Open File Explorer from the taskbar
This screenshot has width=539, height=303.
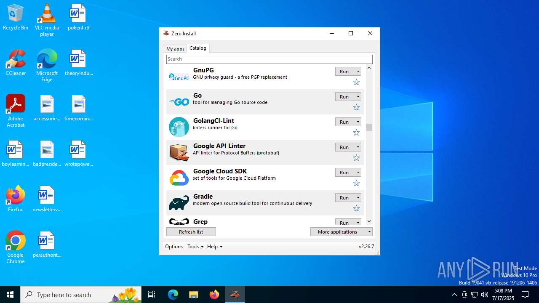(194, 295)
